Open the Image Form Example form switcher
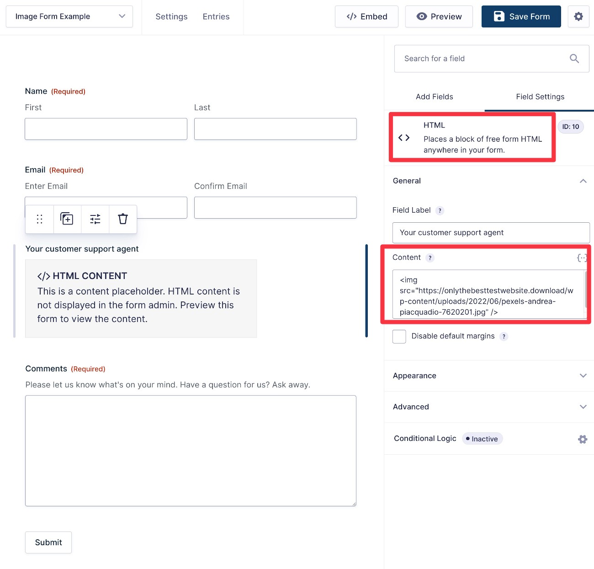 coord(69,16)
